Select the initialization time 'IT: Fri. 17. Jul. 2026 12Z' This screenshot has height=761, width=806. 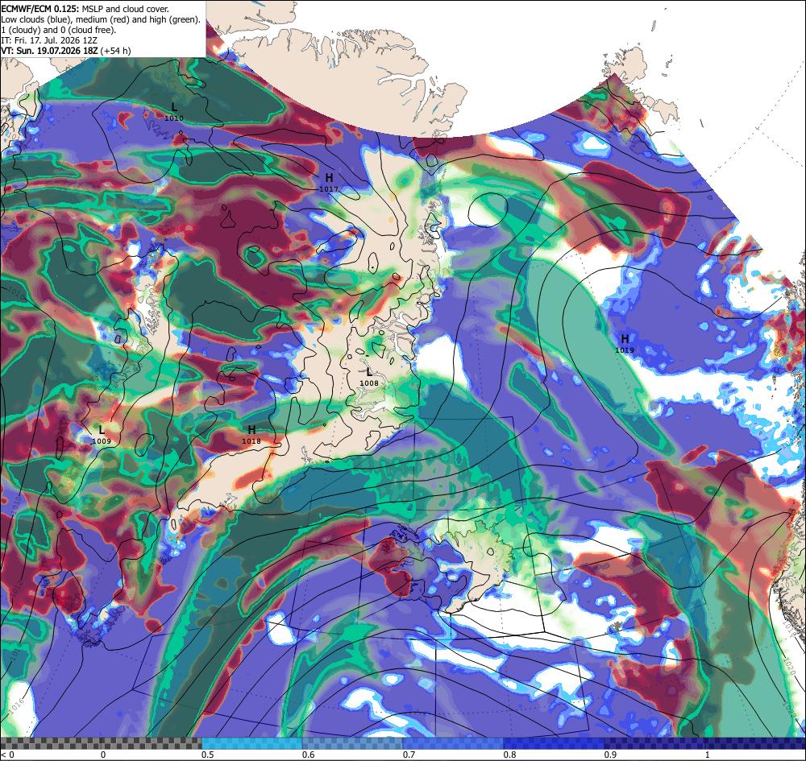coord(49,39)
